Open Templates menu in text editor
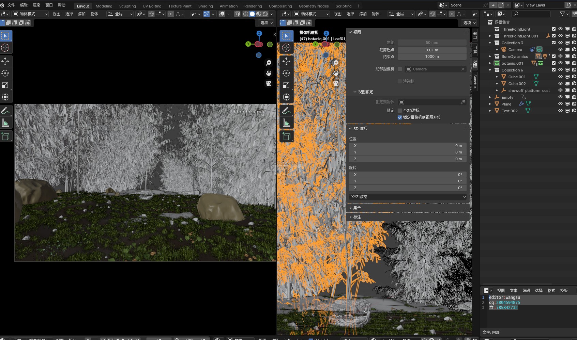The width and height of the screenshot is (577, 340). [564, 291]
